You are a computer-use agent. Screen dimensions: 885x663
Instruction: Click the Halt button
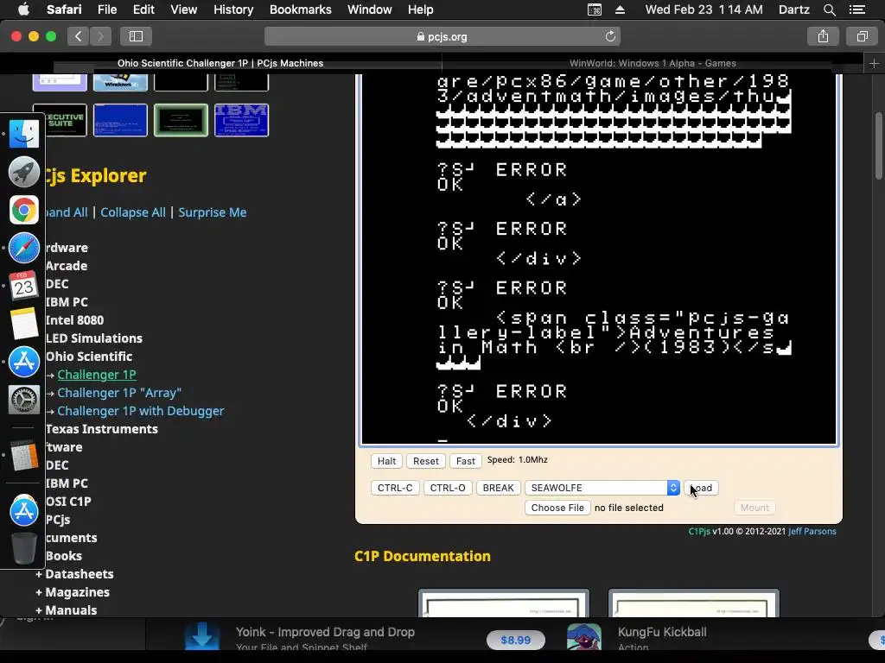[x=386, y=461]
